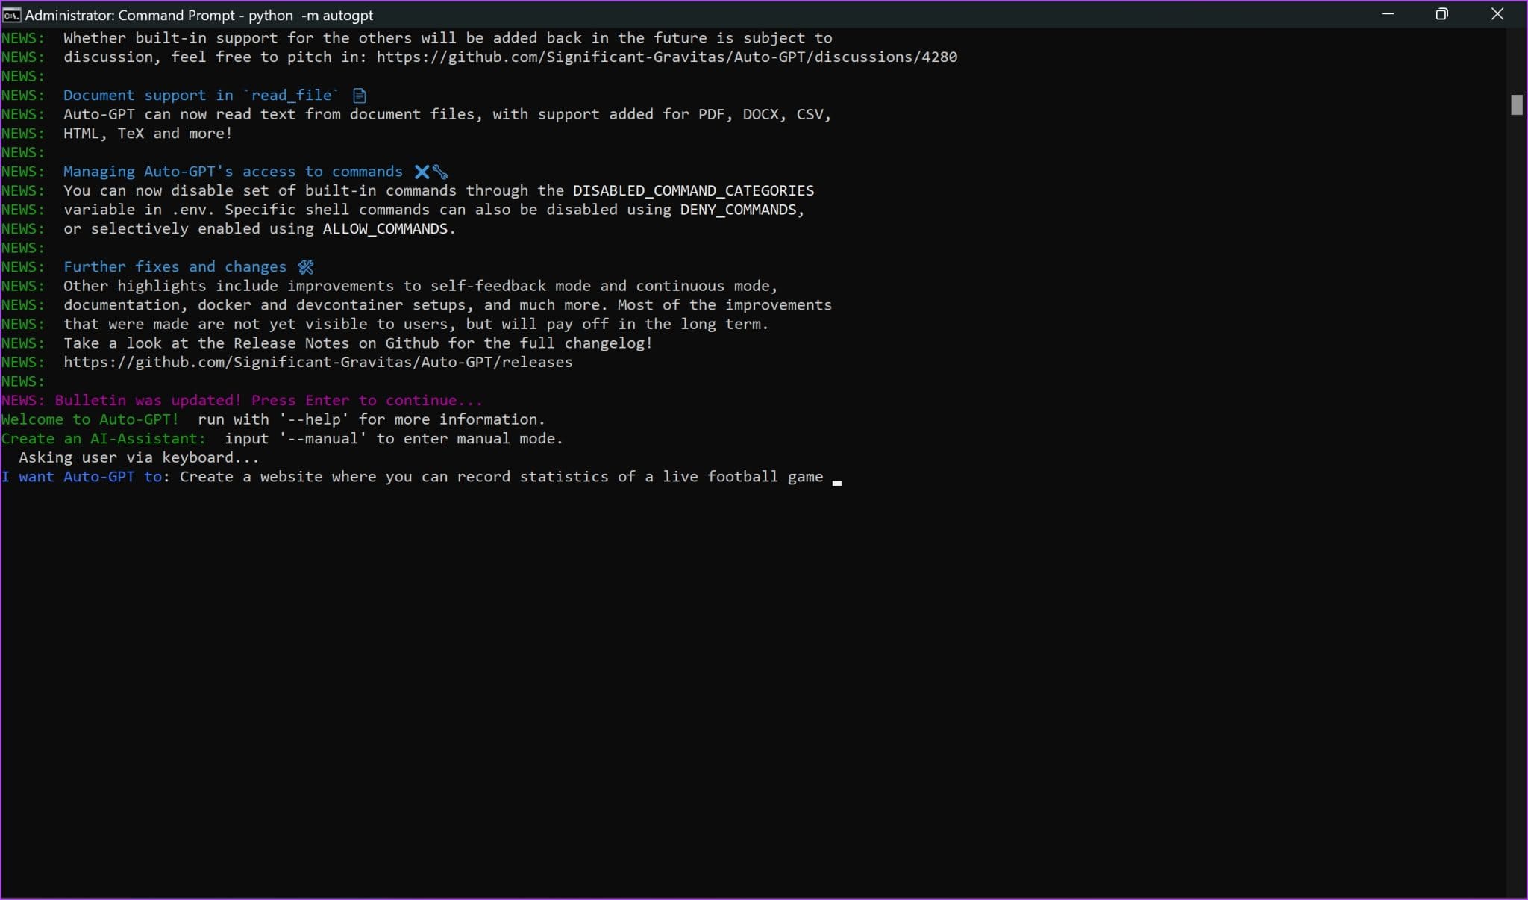Click the line 'Asking user via keyboard...'
Image resolution: width=1528 pixels, height=900 pixels.
pyautogui.click(x=139, y=457)
